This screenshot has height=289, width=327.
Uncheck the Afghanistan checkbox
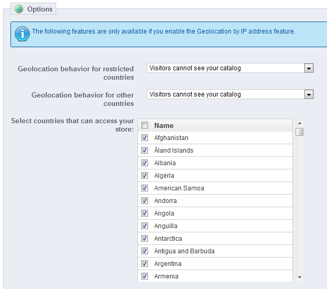click(144, 138)
